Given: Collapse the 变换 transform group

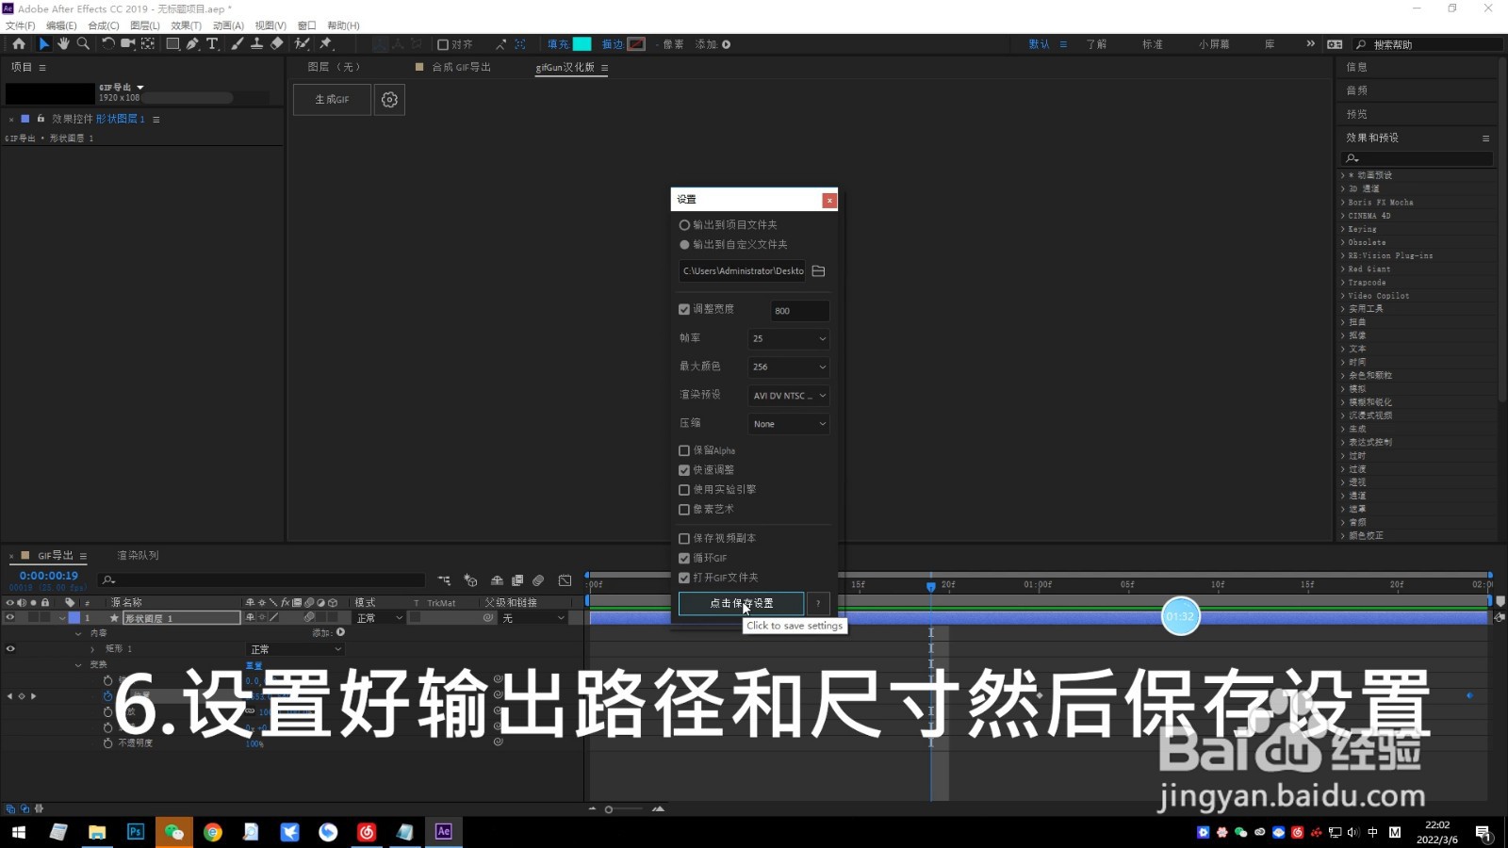Looking at the screenshot, I should click(x=78, y=665).
